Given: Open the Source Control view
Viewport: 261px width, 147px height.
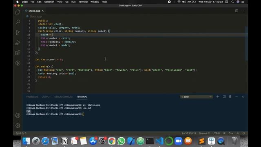Looking at the screenshot, I should [x=18, y=32].
